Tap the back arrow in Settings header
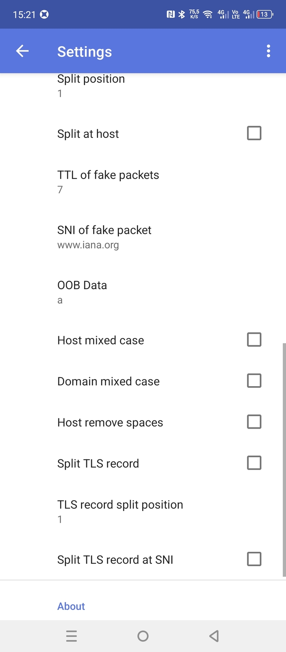The width and height of the screenshot is (286, 652). pyautogui.click(x=22, y=51)
